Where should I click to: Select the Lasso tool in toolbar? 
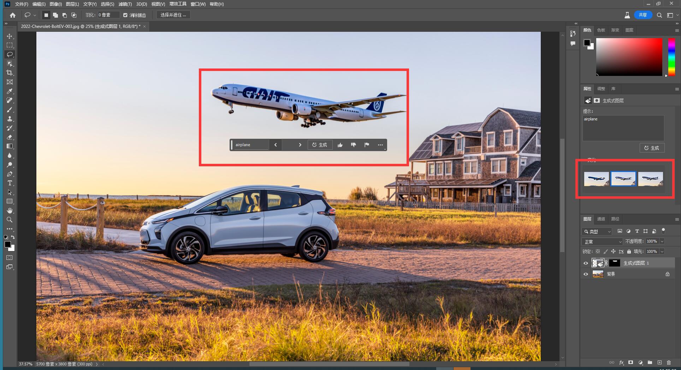pos(10,54)
